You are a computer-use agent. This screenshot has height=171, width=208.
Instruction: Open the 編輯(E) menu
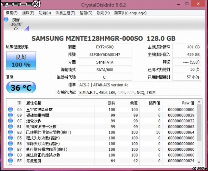28,13
